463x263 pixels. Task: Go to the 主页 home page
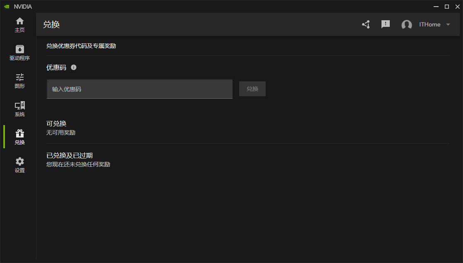pos(19,24)
